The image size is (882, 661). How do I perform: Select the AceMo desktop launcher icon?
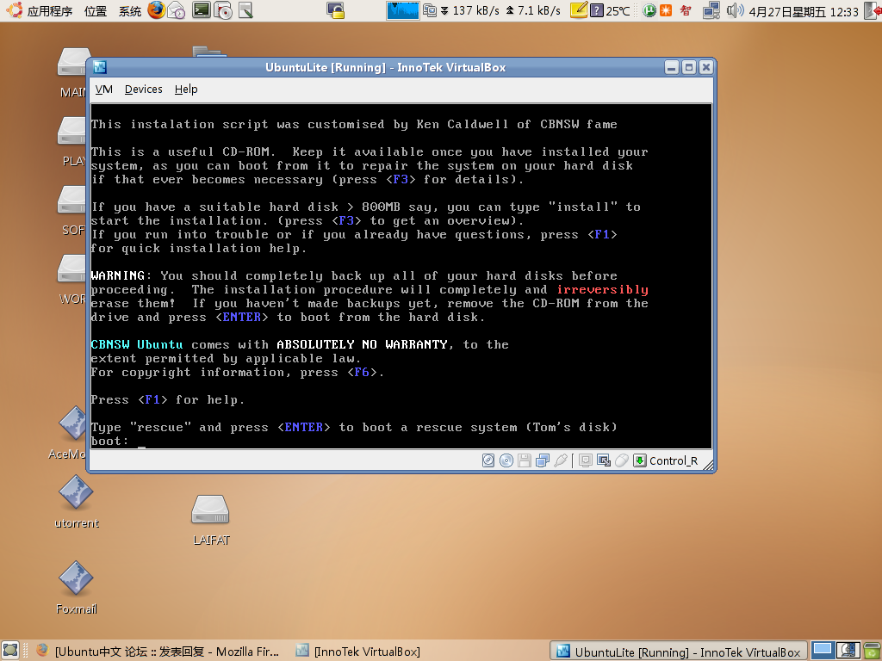(72, 433)
